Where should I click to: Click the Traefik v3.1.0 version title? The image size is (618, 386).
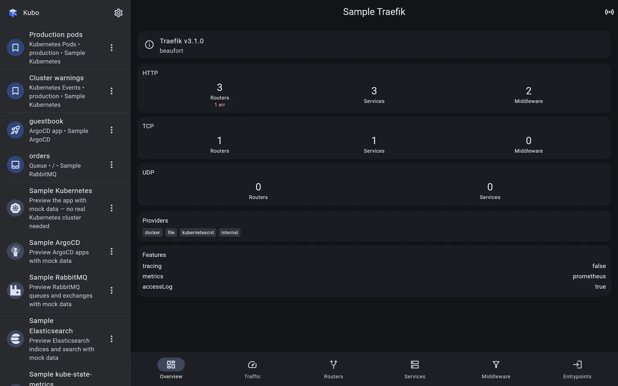[x=182, y=41]
